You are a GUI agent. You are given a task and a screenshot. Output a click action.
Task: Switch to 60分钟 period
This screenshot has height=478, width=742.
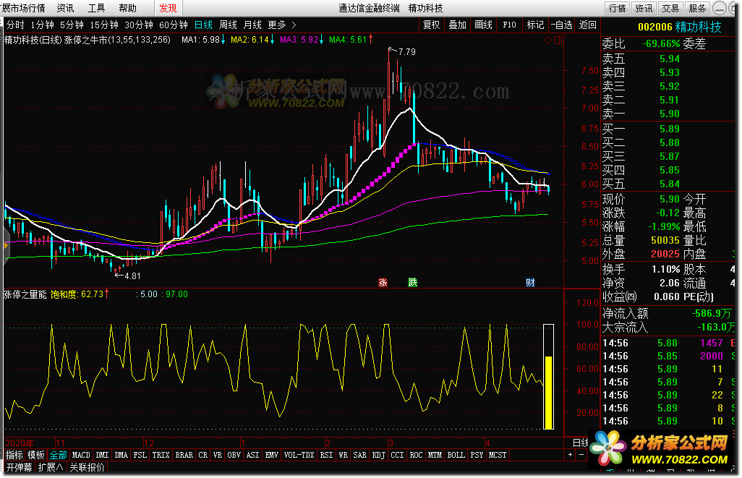click(173, 25)
